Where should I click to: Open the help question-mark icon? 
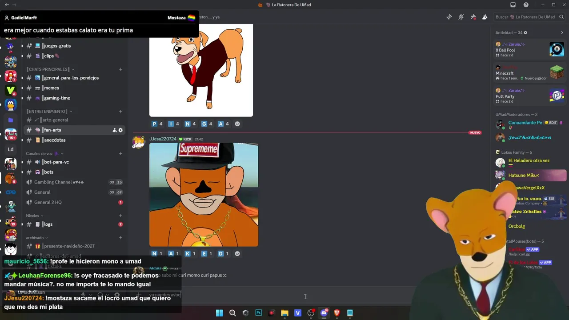point(526,5)
